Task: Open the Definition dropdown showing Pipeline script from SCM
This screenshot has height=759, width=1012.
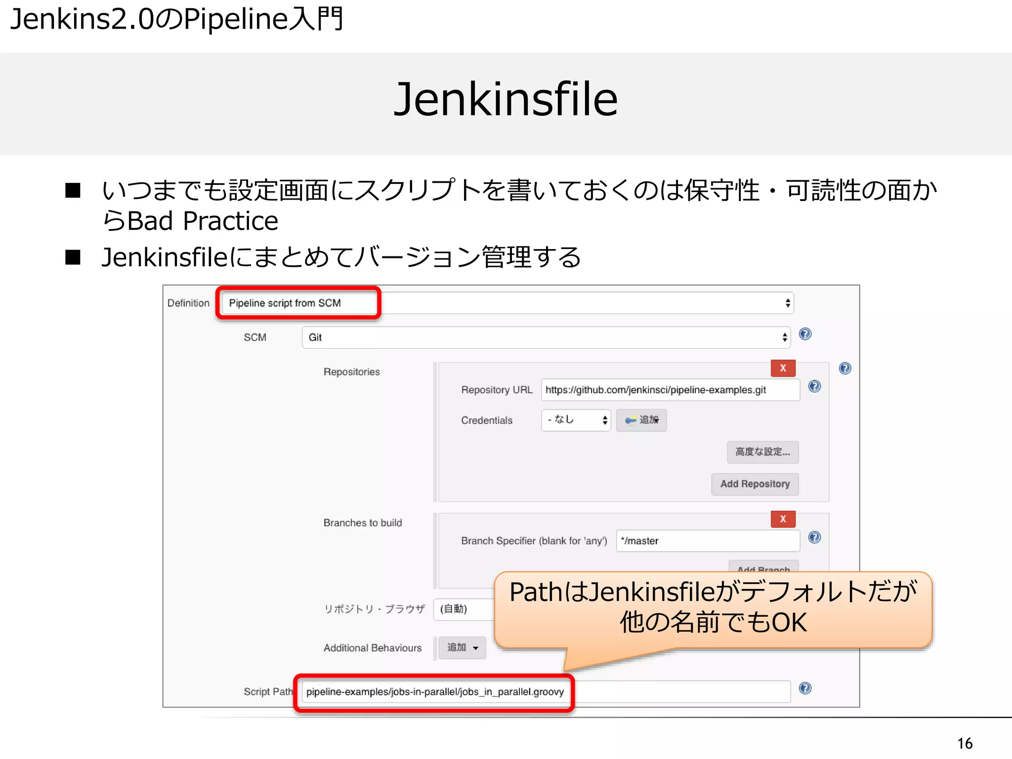Action: click(x=507, y=303)
